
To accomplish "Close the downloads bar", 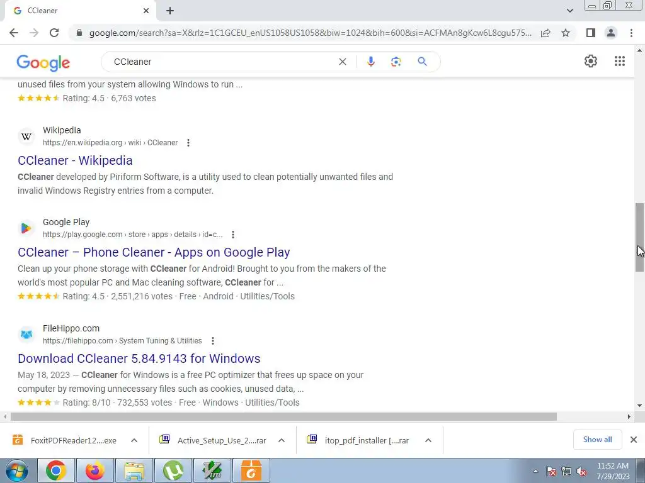I will pos(634,440).
